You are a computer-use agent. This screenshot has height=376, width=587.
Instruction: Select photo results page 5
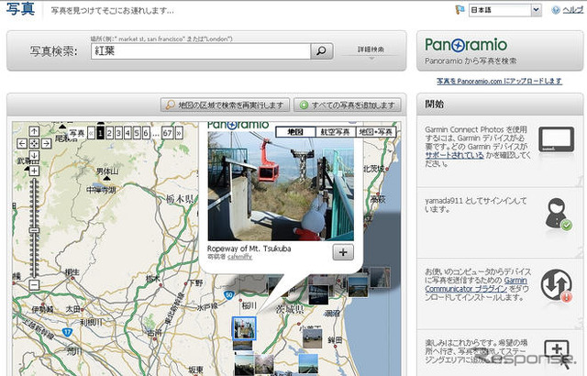(x=137, y=133)
